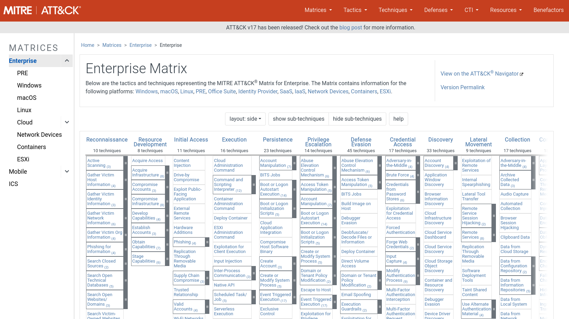
Task: Go to Matrices in the breadcrumb
Action: [x=112, y=45]
